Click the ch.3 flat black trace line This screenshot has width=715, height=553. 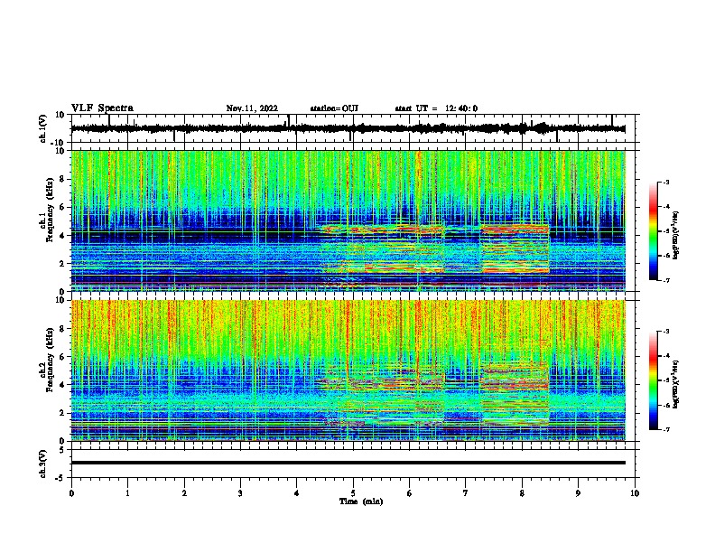pyautogui.click(x=348, y=463)
